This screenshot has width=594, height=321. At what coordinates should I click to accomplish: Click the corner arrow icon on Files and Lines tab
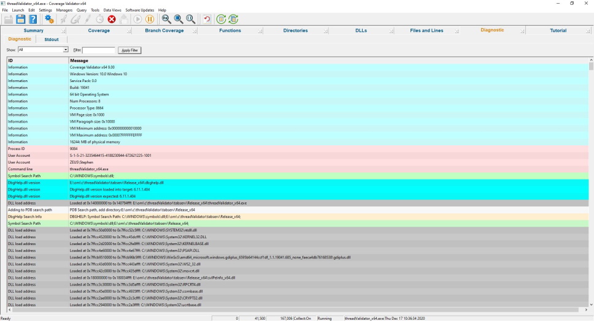[457, 31]
